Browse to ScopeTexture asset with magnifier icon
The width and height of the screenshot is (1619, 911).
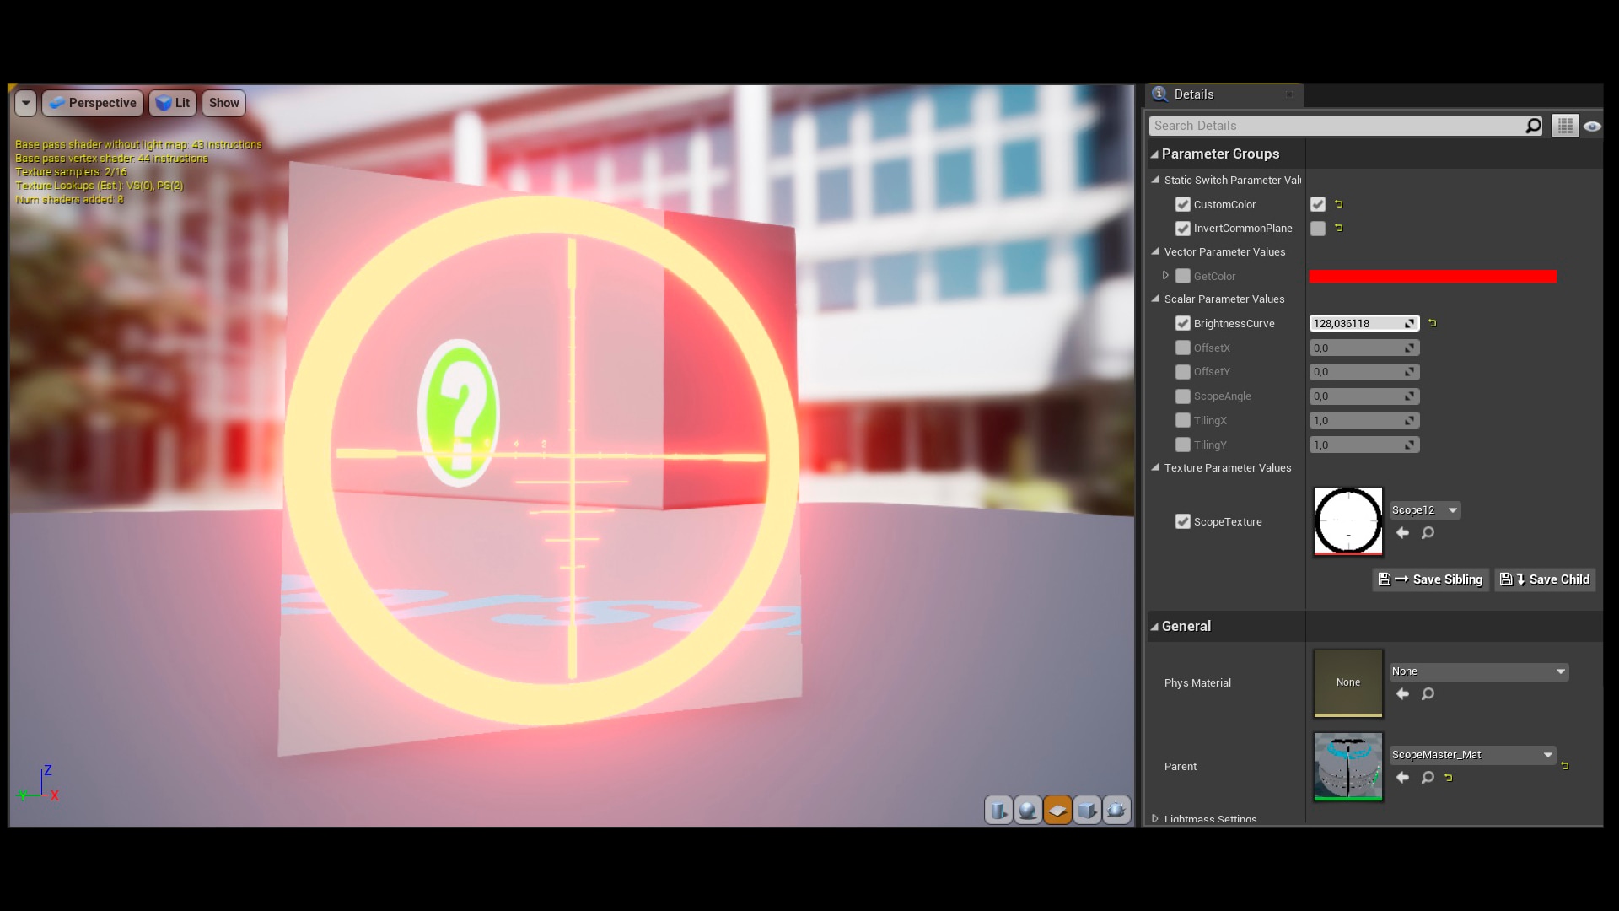tap(1428, 533)
